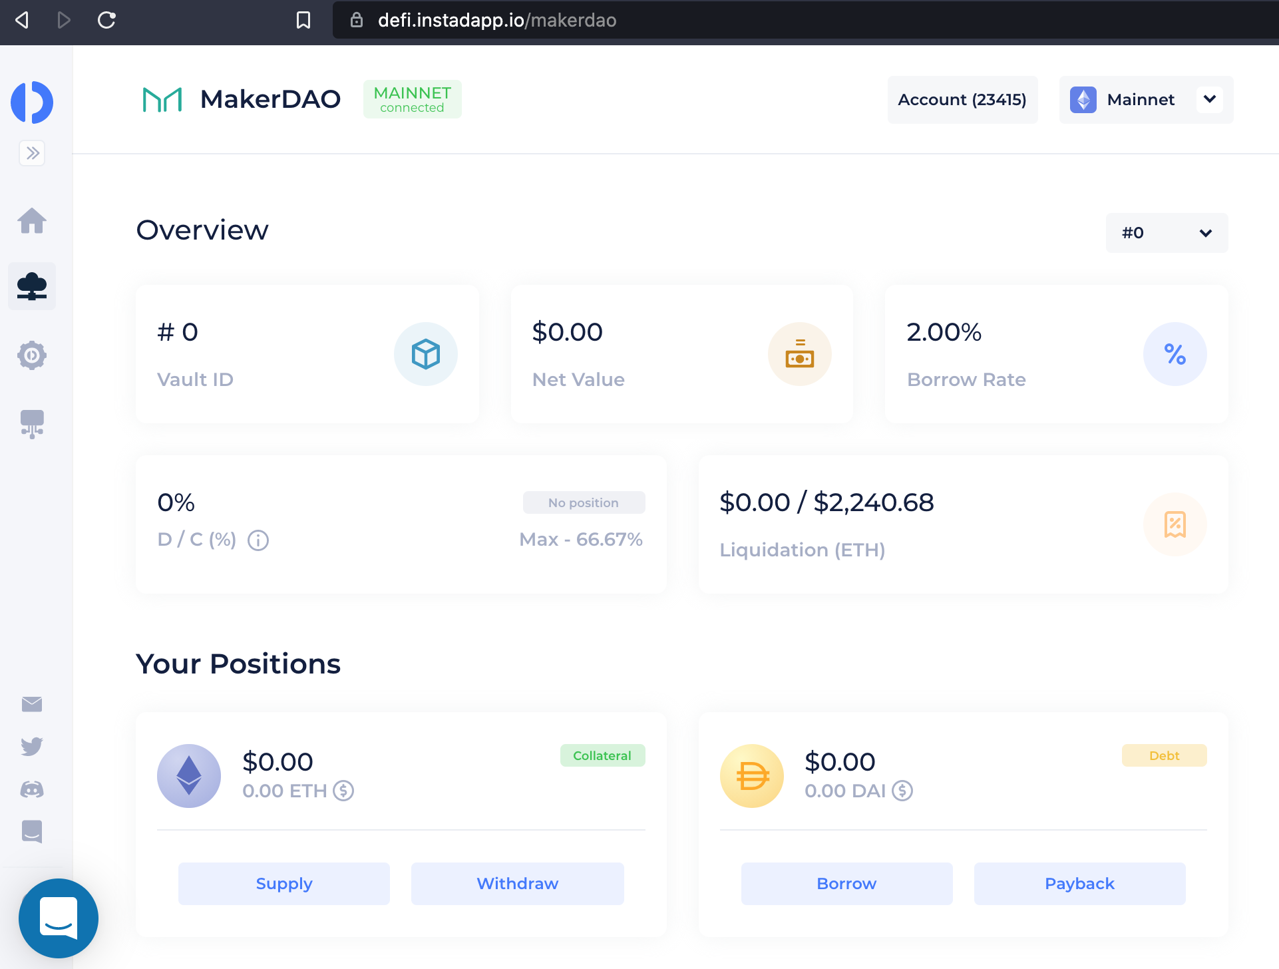Open the Compound sidebar icon

pos(32,355)
